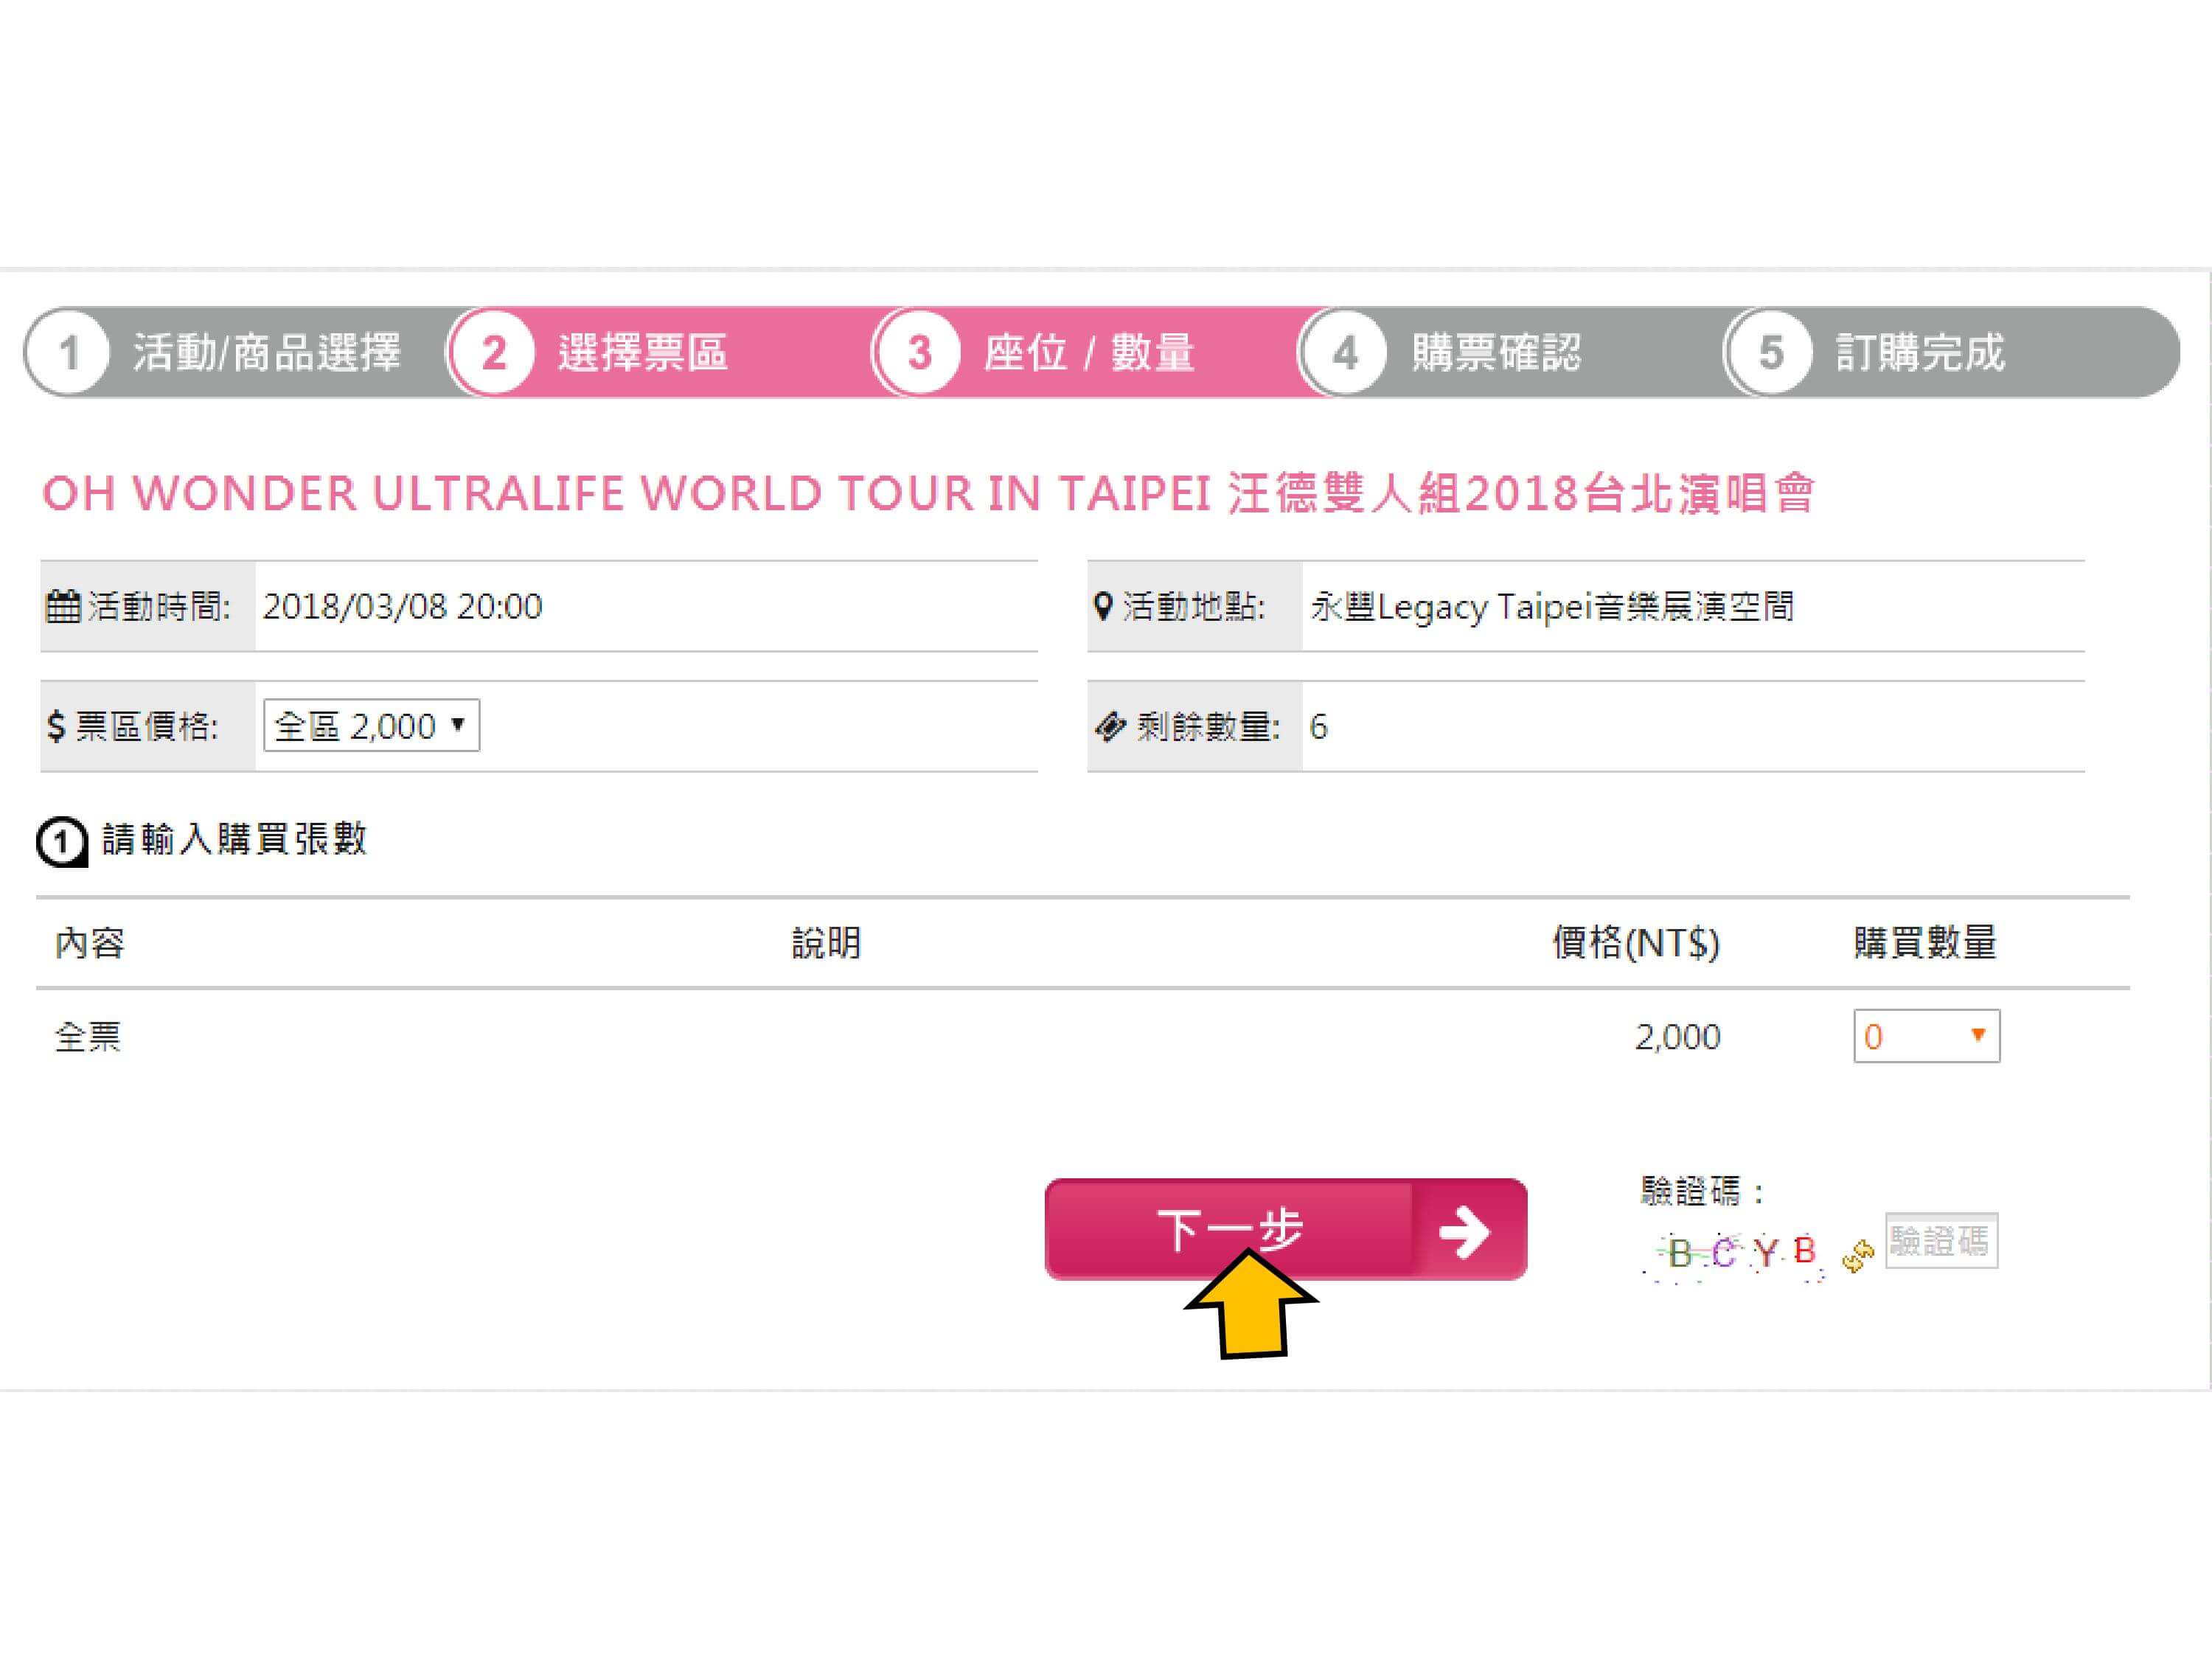Screen dimensions: 2212x1659
Task: Go to step 1 活動/商品選擇
Action: click(266, 352)
